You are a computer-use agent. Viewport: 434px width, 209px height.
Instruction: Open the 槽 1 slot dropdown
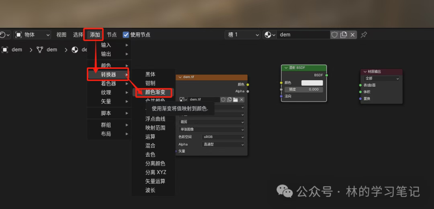[242, 35]
